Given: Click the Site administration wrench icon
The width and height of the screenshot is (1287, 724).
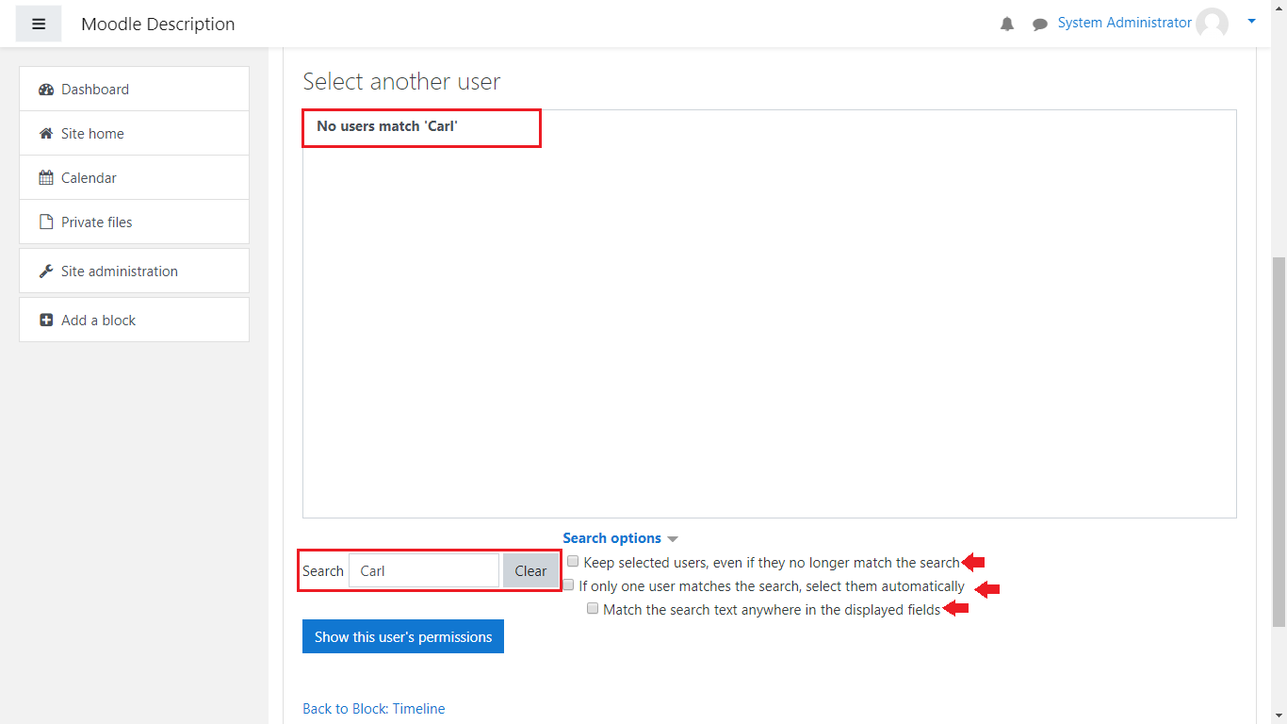Looking at the screenshot, I should (x=46, y=271).
